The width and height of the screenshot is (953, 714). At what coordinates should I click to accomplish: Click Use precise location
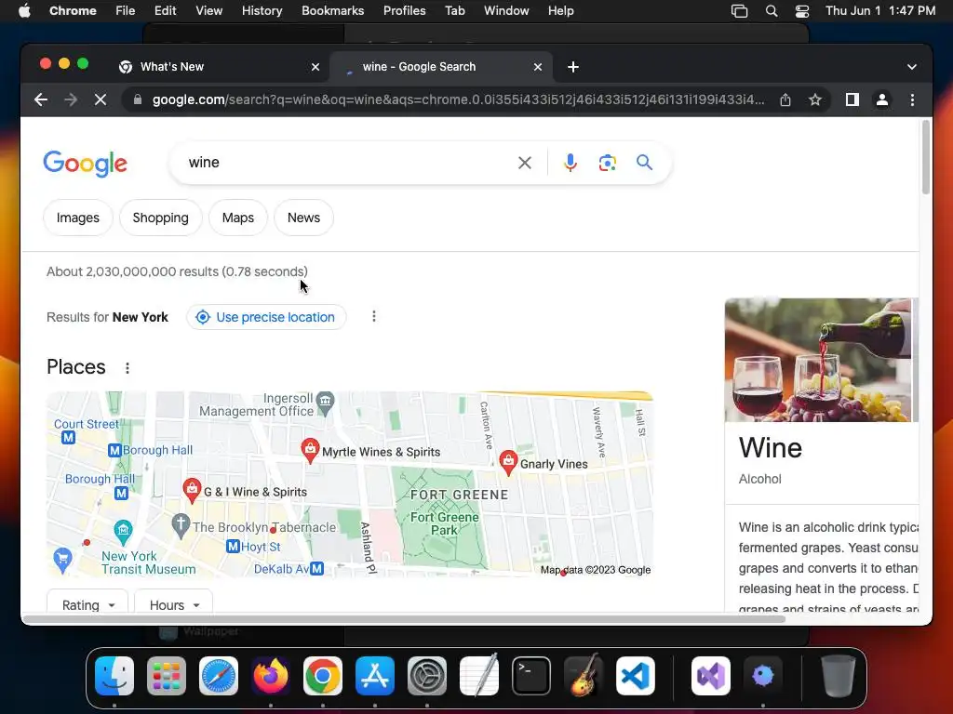click(266, 317)
